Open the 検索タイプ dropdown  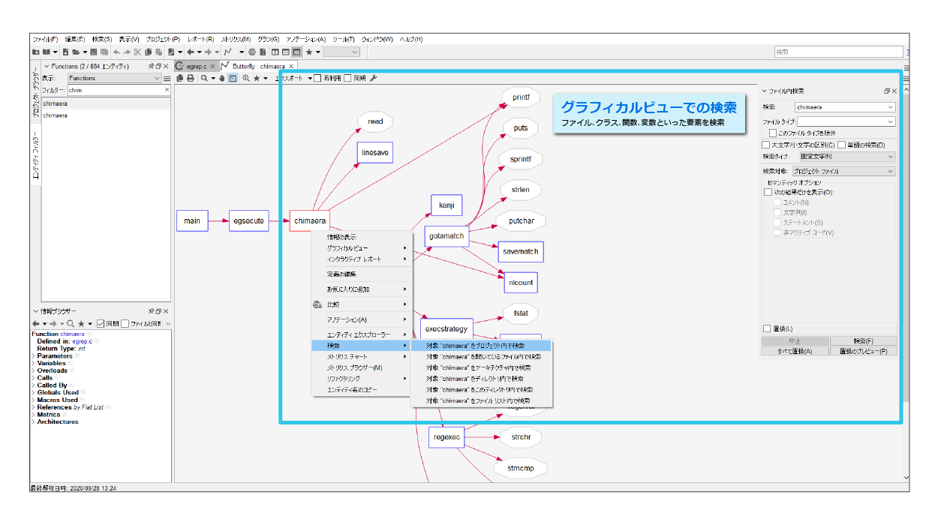click(847, 157)
